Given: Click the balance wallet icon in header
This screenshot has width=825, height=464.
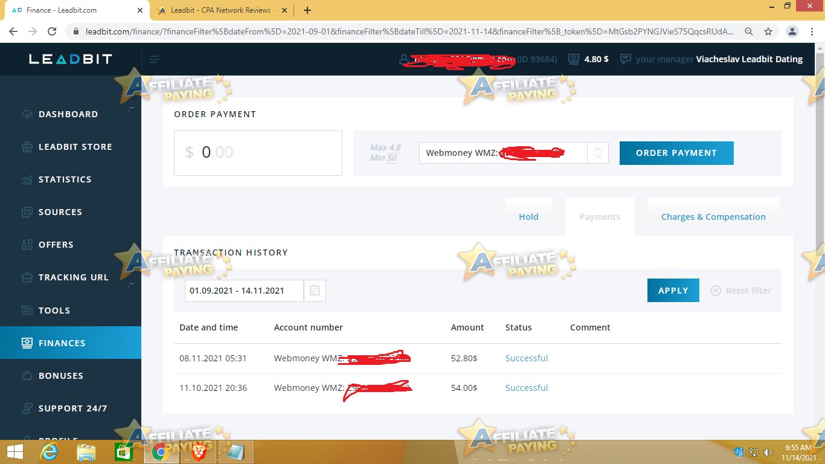Looking at the screenshot, I should point(573,59).
